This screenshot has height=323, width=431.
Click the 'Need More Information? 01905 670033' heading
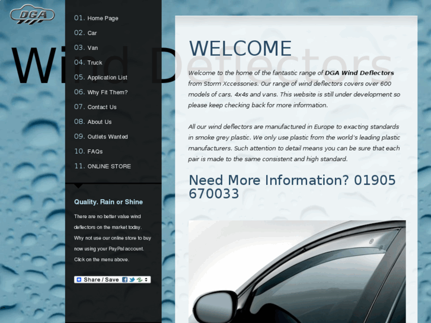point(292,187)
